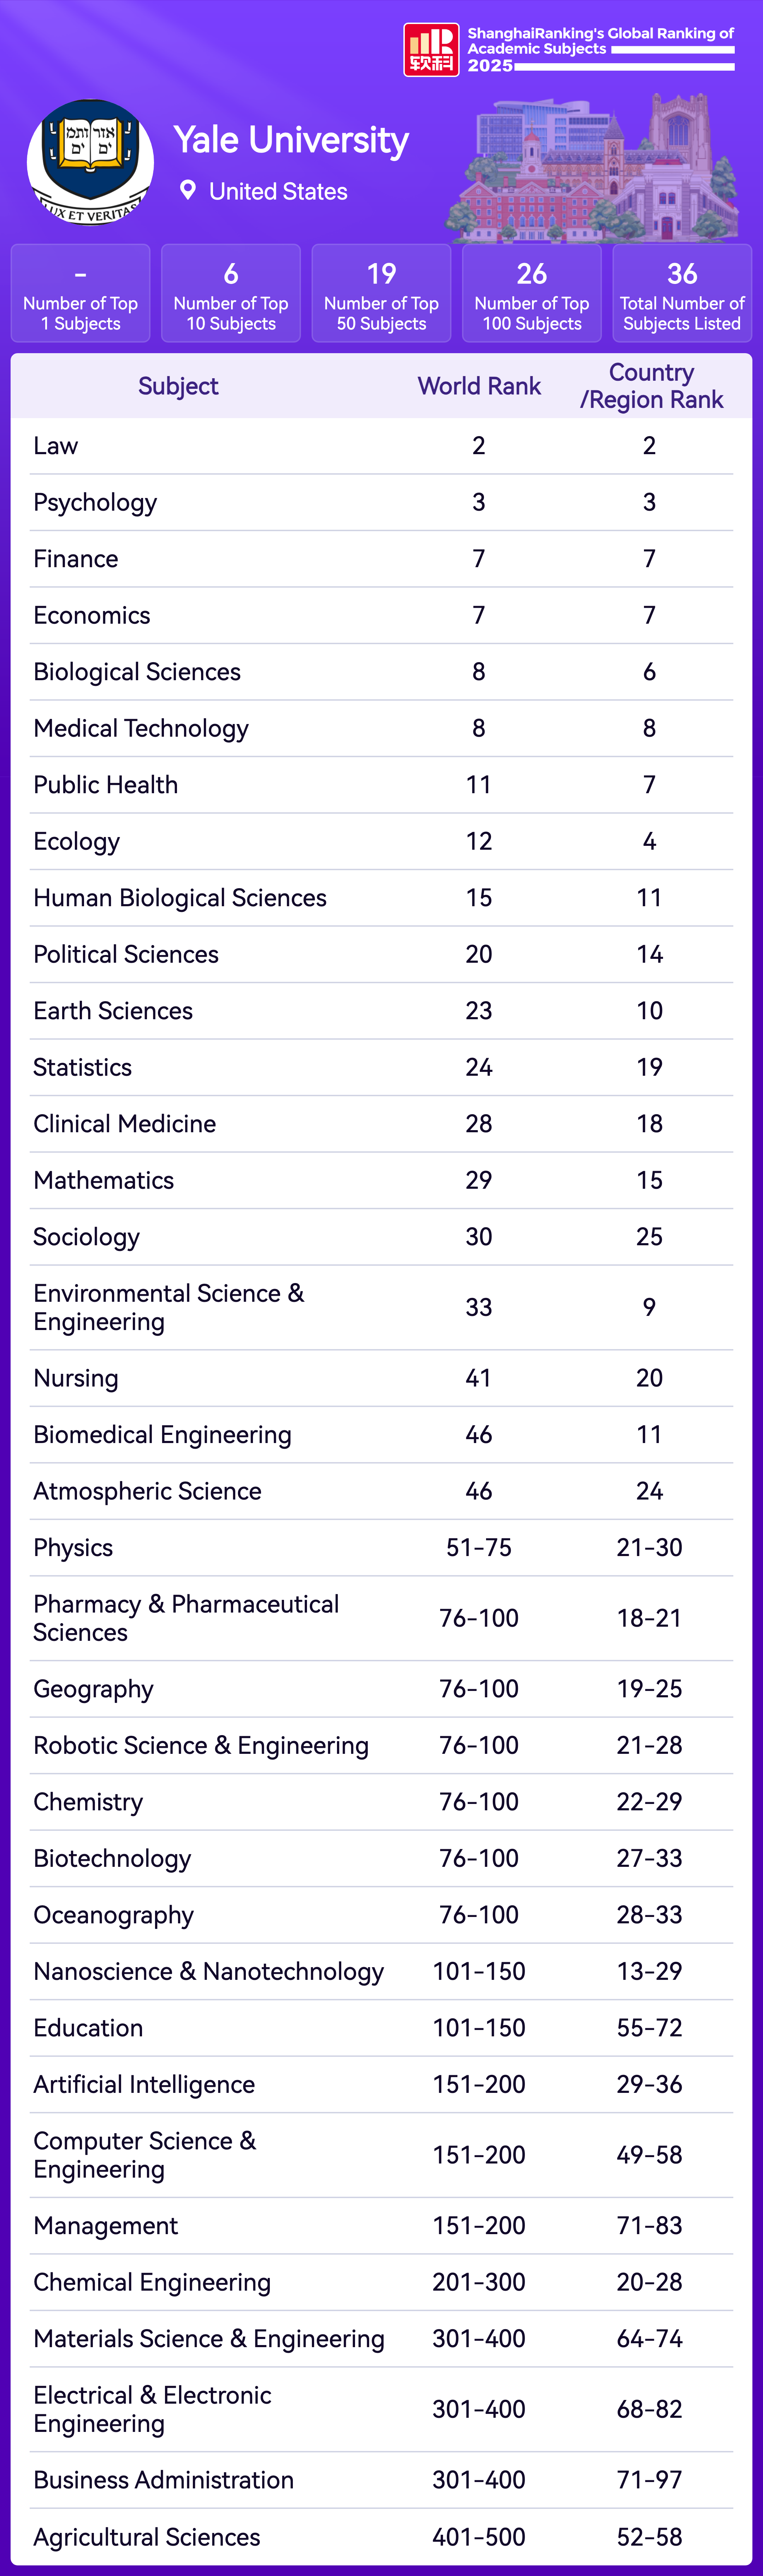
Task: Open the Yale University title
Action: (291, 140)
